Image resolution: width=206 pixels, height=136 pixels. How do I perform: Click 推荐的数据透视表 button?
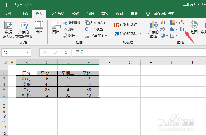24,30
